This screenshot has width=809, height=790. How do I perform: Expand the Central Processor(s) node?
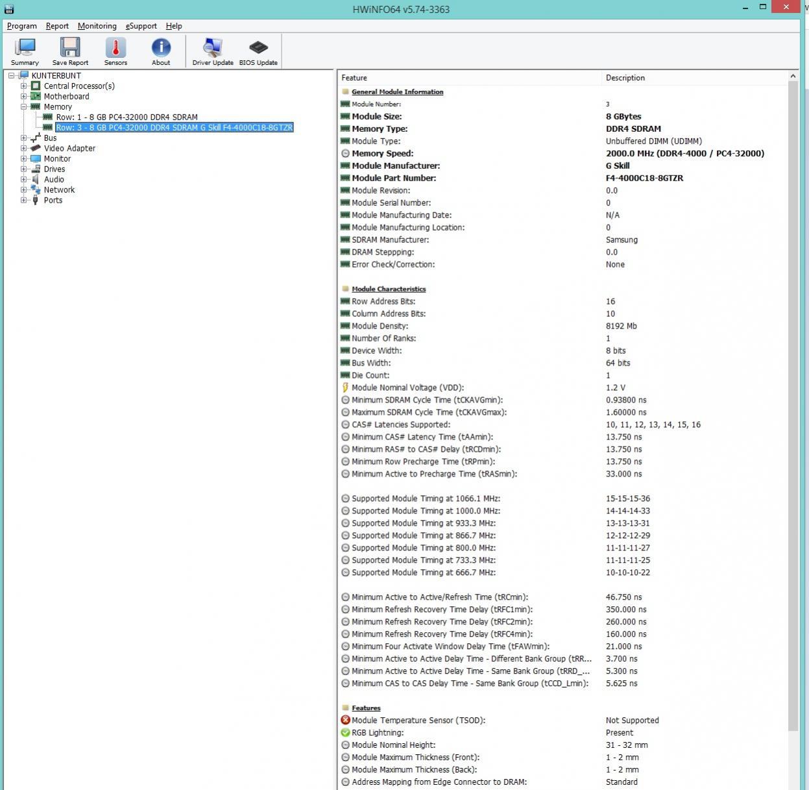click(23, 86)
